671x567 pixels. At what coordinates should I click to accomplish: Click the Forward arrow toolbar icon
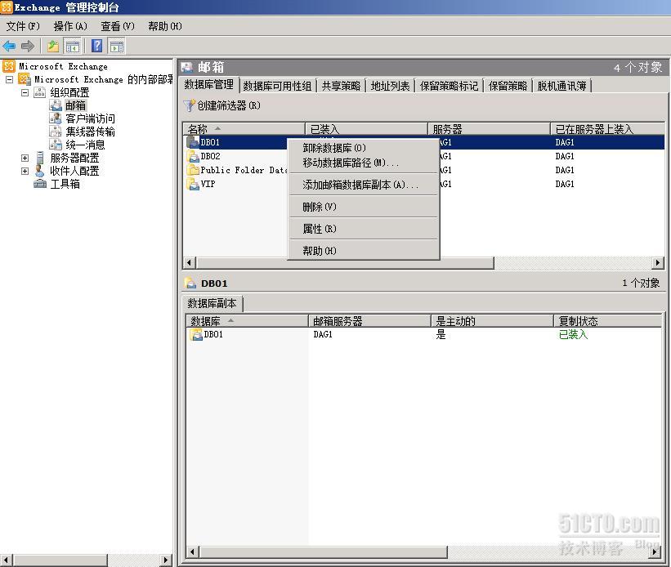point(28,46)
